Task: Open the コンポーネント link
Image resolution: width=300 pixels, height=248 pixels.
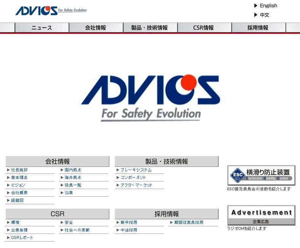Action: (x=133, y=178)
